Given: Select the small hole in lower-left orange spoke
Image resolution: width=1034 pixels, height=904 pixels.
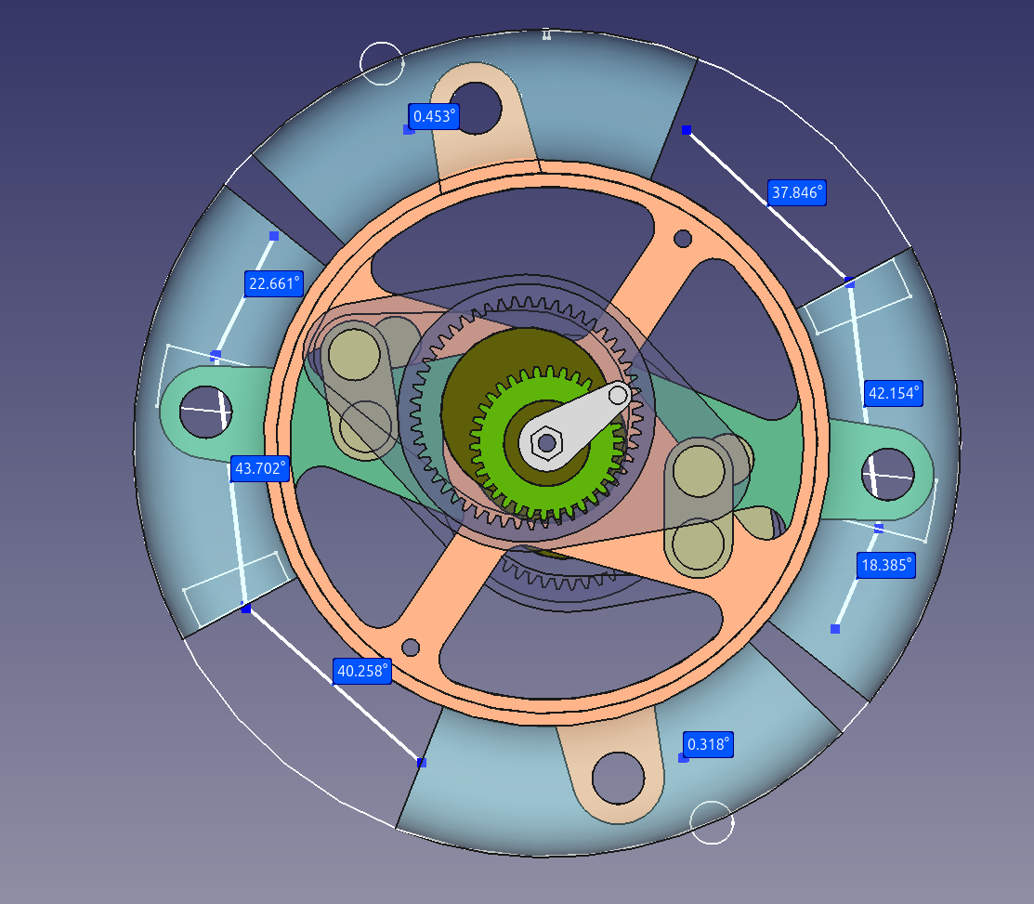Looking at the screenshot, I should click(411, 648).
